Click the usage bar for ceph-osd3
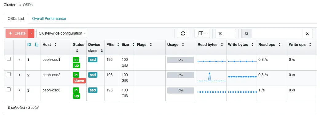323x118 pixels. (181, 90)
